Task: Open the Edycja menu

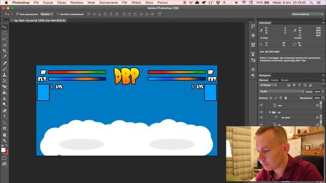Action: click(48, 3)
